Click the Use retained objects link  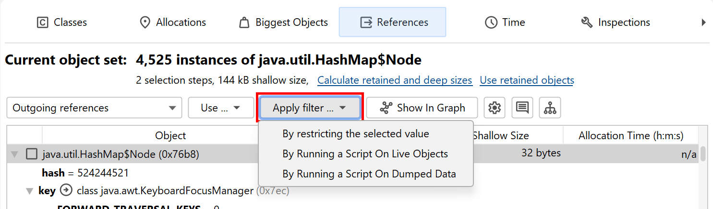[527, 80]
